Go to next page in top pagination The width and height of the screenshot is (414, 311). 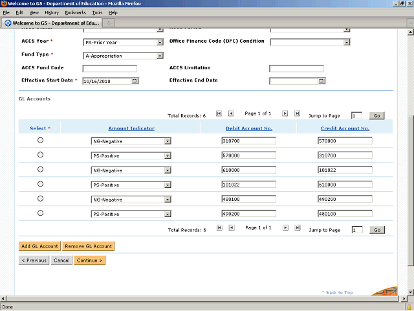tap(286, 113)
